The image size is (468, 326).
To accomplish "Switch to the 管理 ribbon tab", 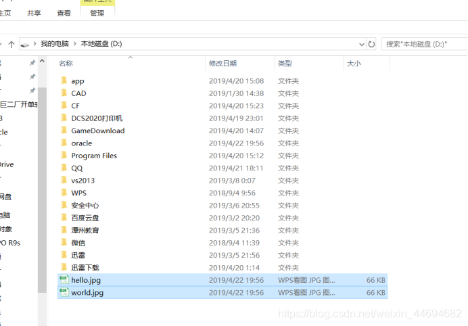I will (x=97, y=13).
